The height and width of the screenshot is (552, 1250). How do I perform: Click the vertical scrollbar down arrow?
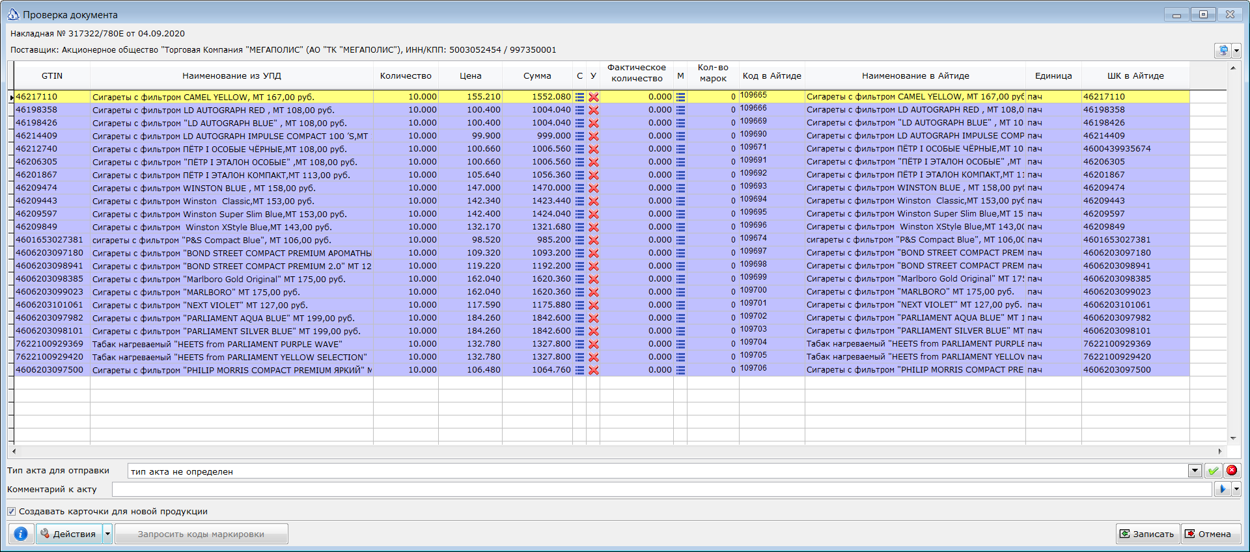pyautogui.click(x=1232, y=438)
